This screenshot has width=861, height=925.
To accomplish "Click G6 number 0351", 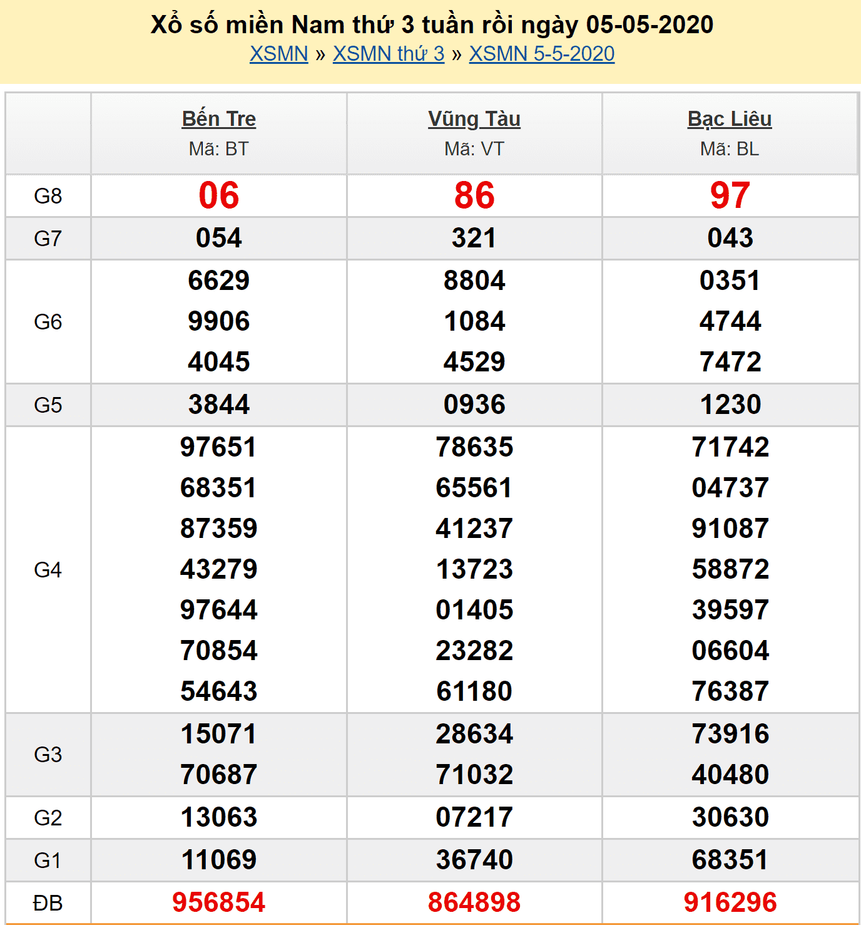I will tap(730, 281).
